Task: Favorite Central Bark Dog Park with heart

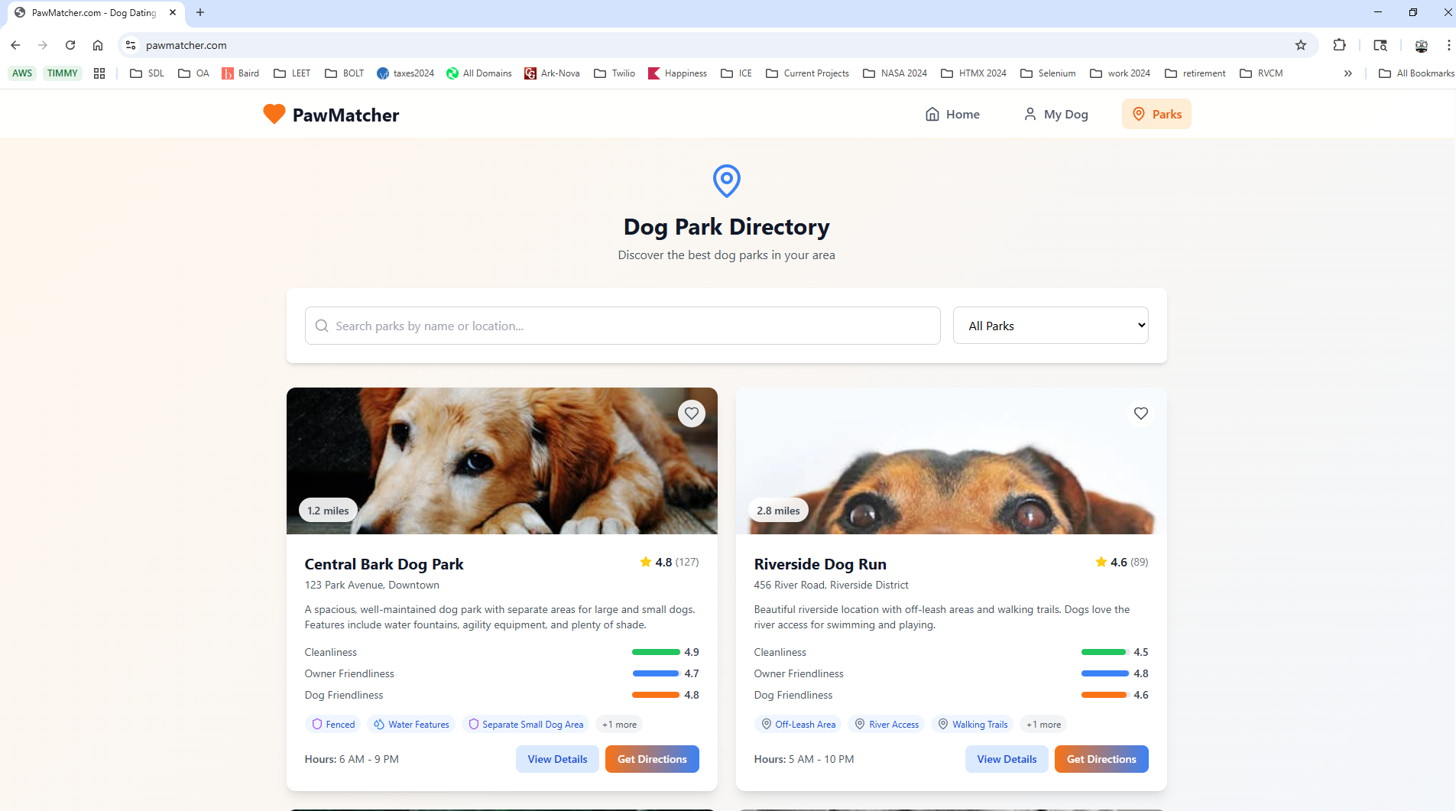Action: tap(692, 414)
